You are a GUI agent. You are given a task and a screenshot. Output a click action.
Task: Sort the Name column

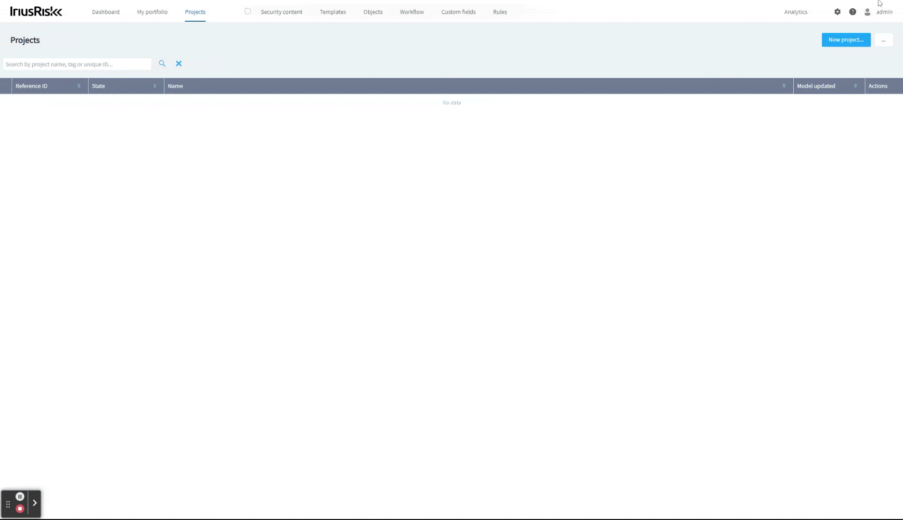tap(783, 86)
